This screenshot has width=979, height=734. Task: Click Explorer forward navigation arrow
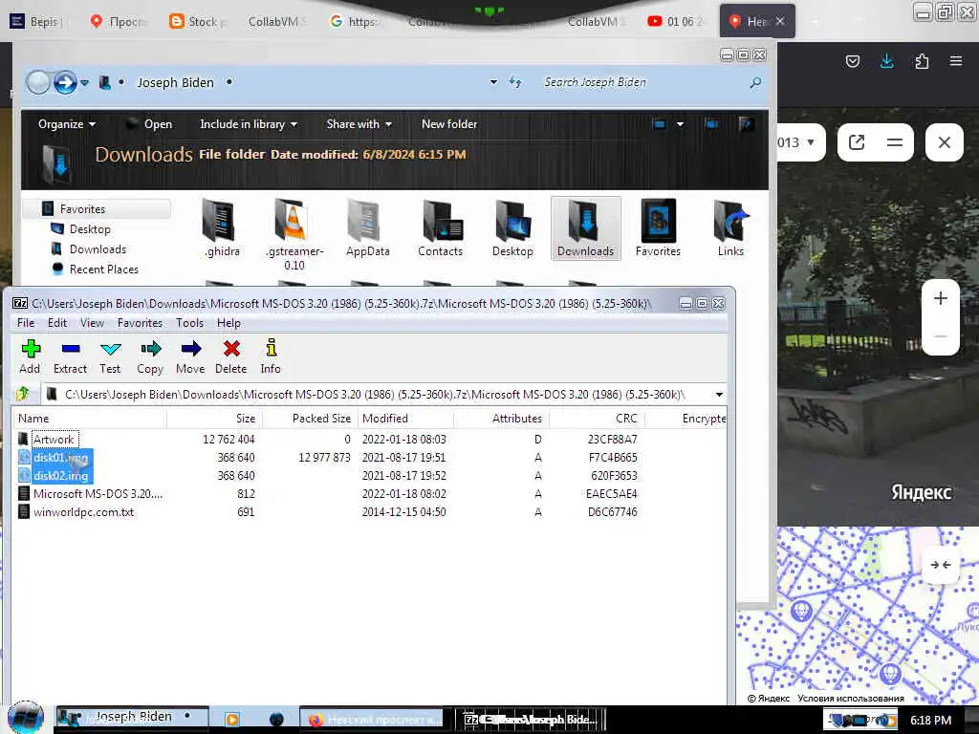click(65, 82)
